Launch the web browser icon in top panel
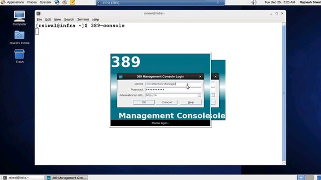Image resolution: width=321 pixels, height=180 pixels. click(x=57, y=2)
